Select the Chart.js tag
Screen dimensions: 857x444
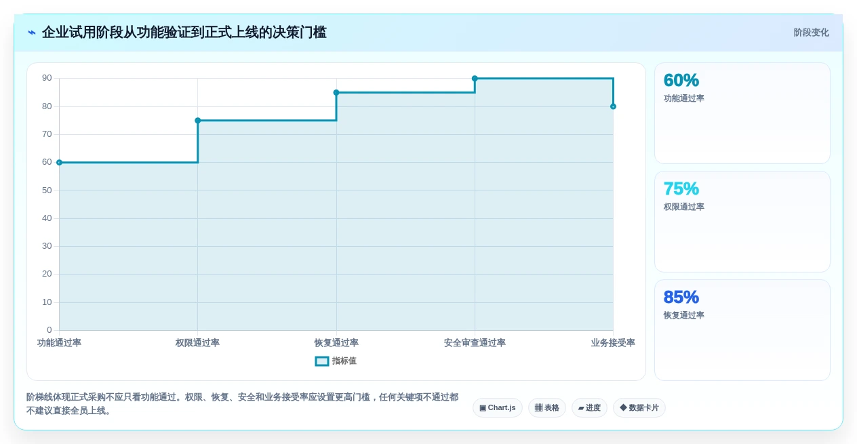[x=497, y=407]
